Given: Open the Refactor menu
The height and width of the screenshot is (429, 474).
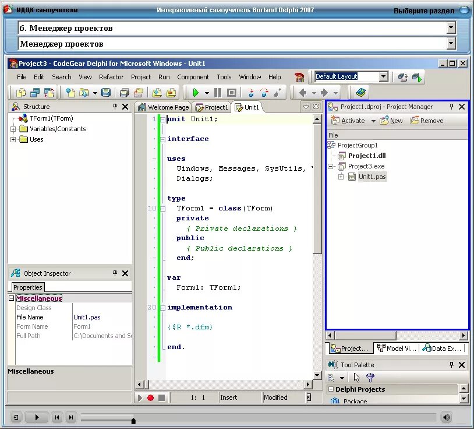Looking at the screenshot, I should click(111, 77).
